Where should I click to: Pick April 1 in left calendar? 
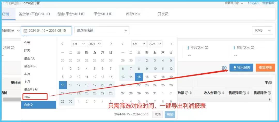[x=63, y=68]
